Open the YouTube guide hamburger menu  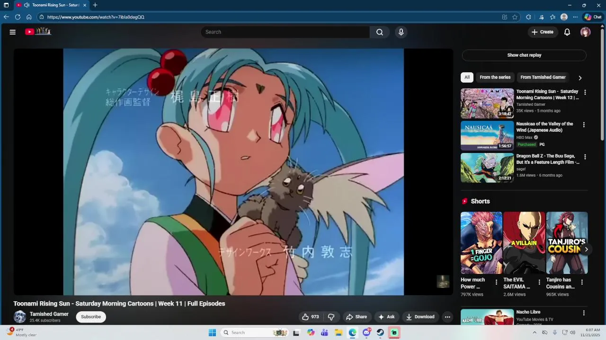coord(13,32)
